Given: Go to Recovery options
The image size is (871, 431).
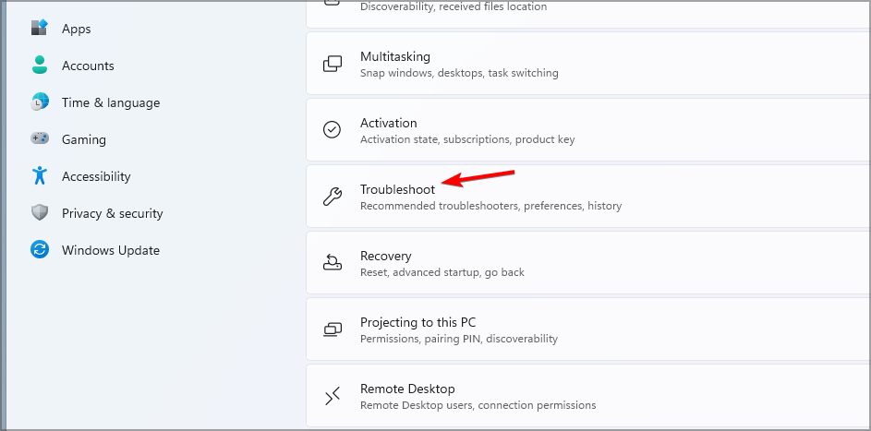Looking at the screenshot, I should point(587,263).
